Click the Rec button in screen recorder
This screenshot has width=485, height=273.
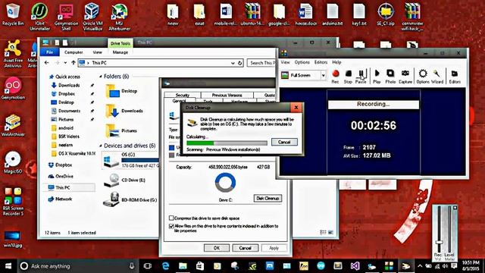[335, 76]
